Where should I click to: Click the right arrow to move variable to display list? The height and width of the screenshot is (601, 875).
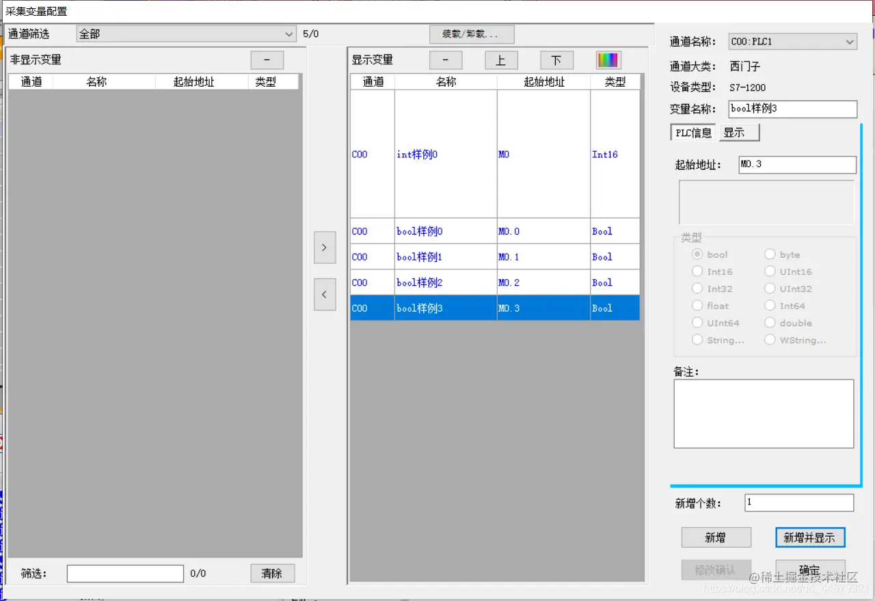(x=325, y=248)
